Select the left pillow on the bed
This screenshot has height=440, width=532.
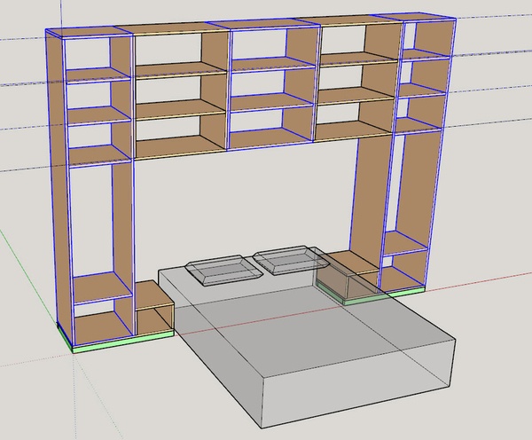pos(218,271)
